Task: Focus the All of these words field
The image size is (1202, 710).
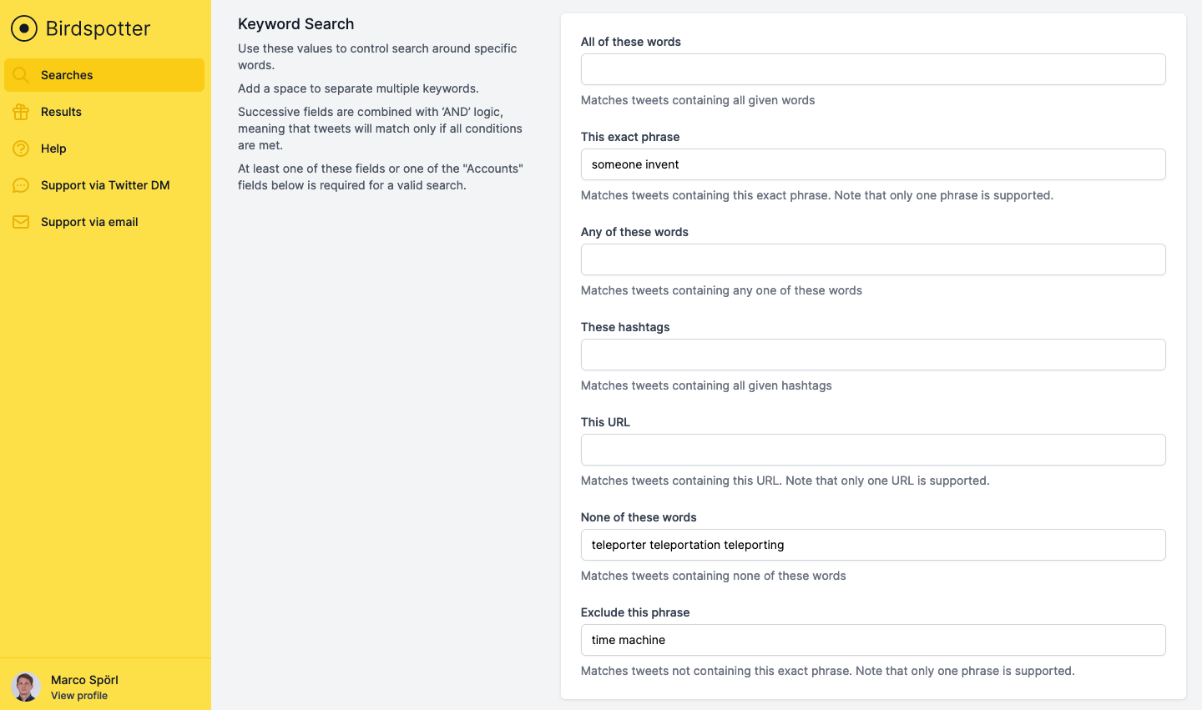Action: [872, 69]
